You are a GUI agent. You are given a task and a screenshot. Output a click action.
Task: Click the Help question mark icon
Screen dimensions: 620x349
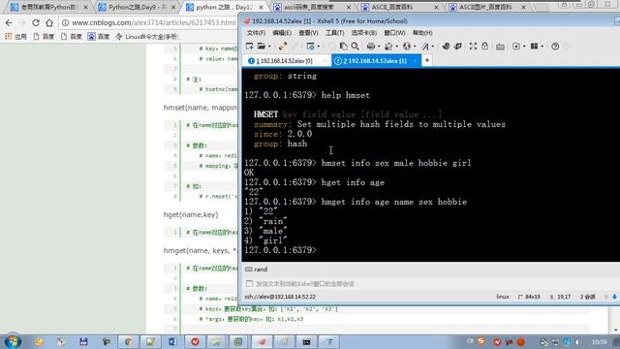point(555,47)
